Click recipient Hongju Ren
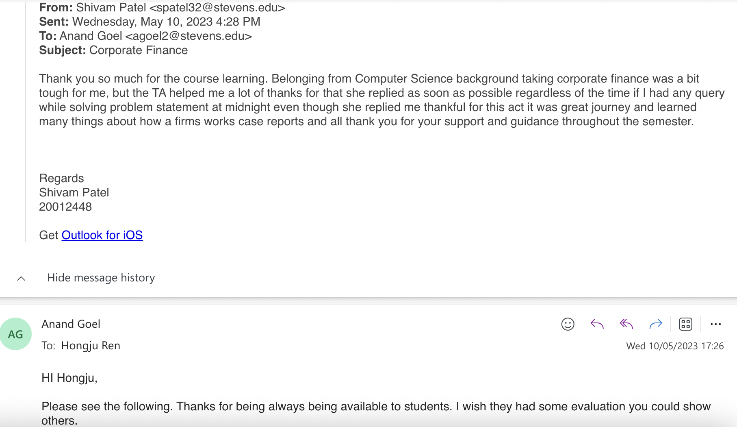This screenshot has width=737, height=427. (x=91, y=346)
